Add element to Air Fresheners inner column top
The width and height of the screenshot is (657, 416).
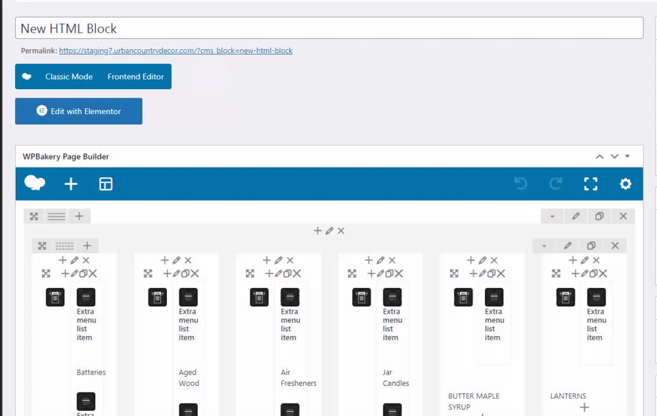click(267, 260)
